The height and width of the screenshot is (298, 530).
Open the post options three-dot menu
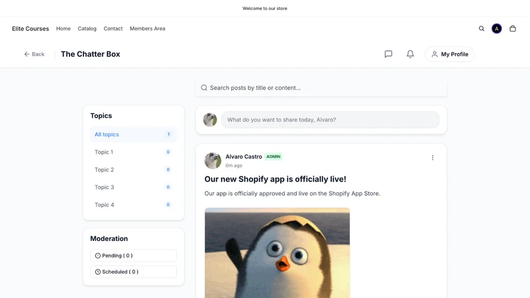pyautogui.click(x=433, y=158)
